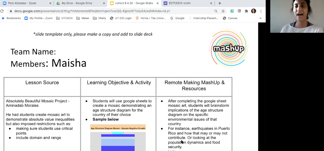Close the My Drive - Google Drive tab
324x151 pixels.
pyautogui.click(x=104, y=3)
